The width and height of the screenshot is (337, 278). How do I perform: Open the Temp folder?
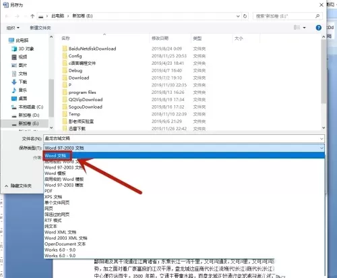coord(71,114)
